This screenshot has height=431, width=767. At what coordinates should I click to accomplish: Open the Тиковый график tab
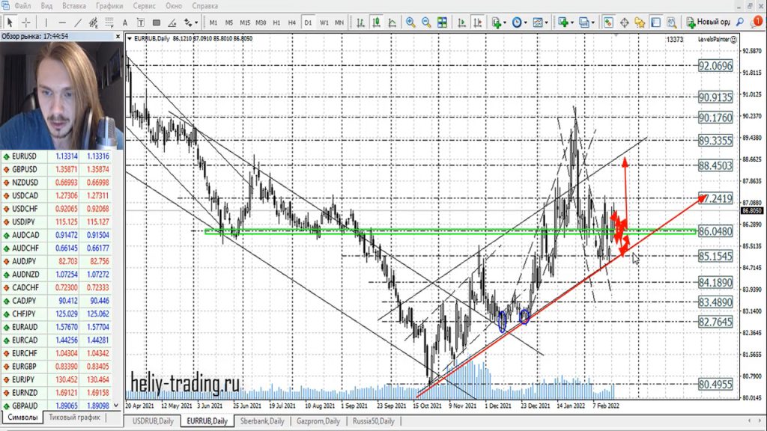[73, 417]
